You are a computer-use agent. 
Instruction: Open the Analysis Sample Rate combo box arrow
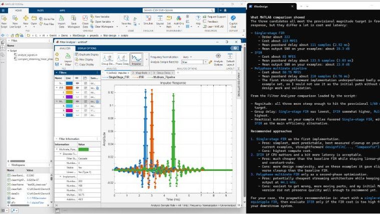(205, 62)
